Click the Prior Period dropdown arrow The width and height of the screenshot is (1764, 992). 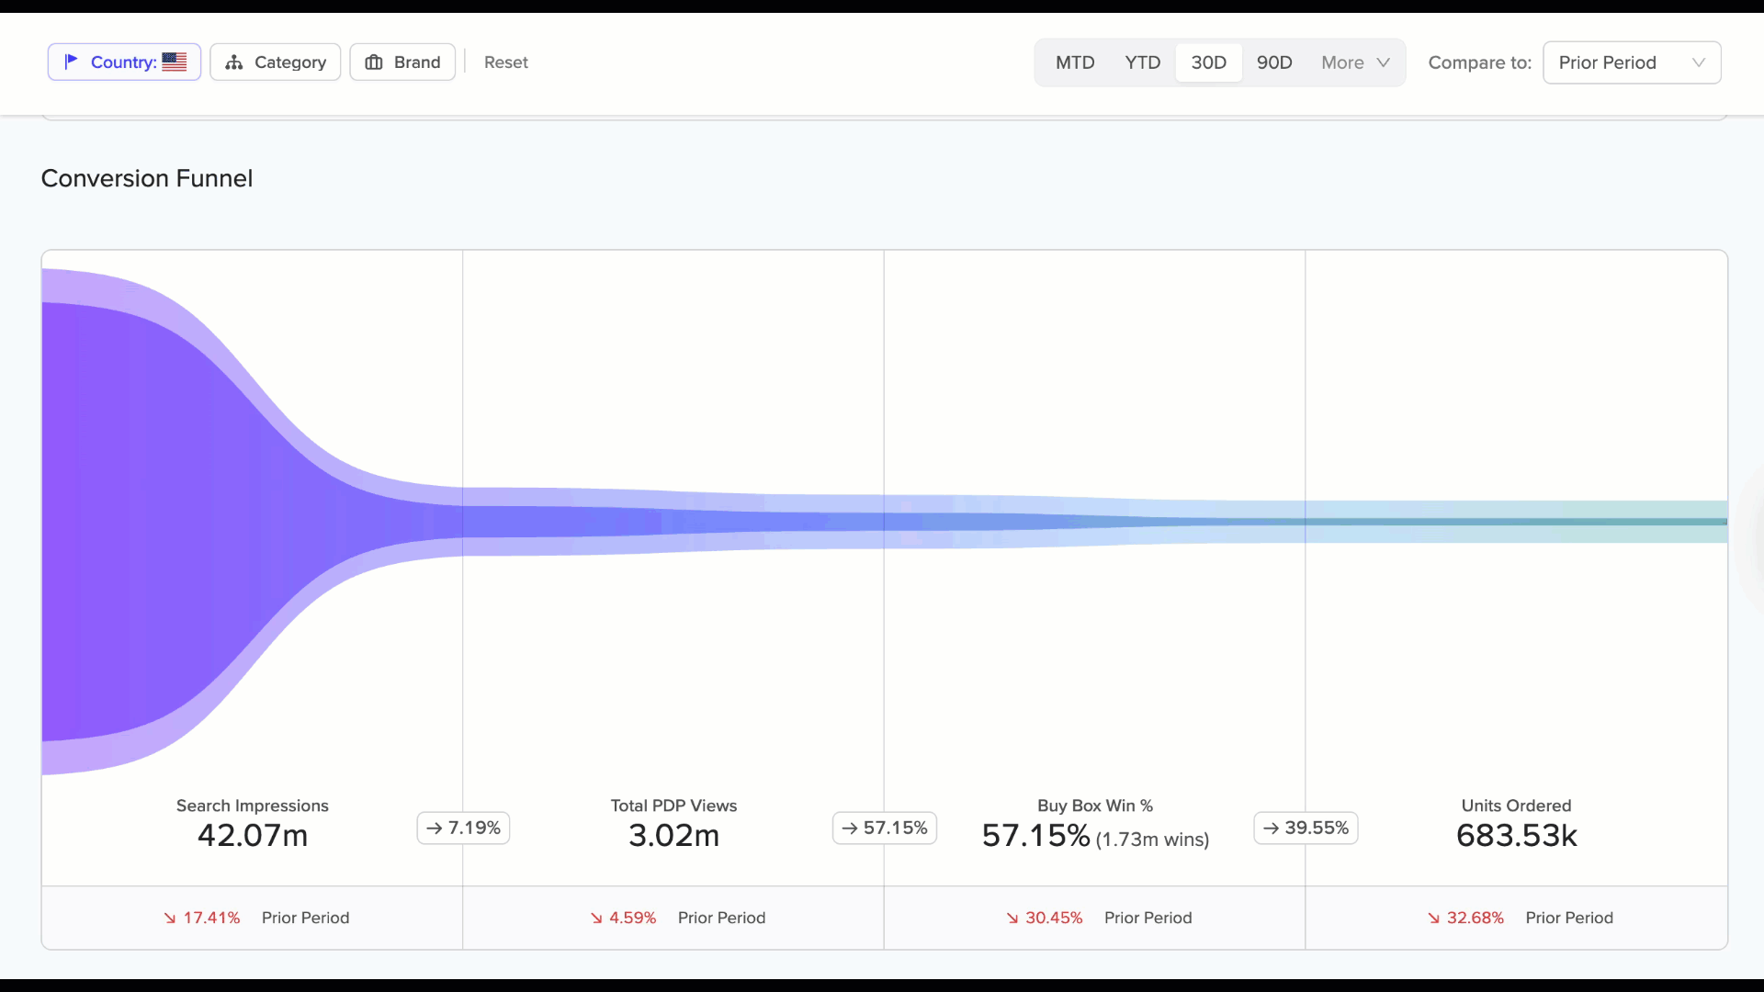pos(1699,62)
